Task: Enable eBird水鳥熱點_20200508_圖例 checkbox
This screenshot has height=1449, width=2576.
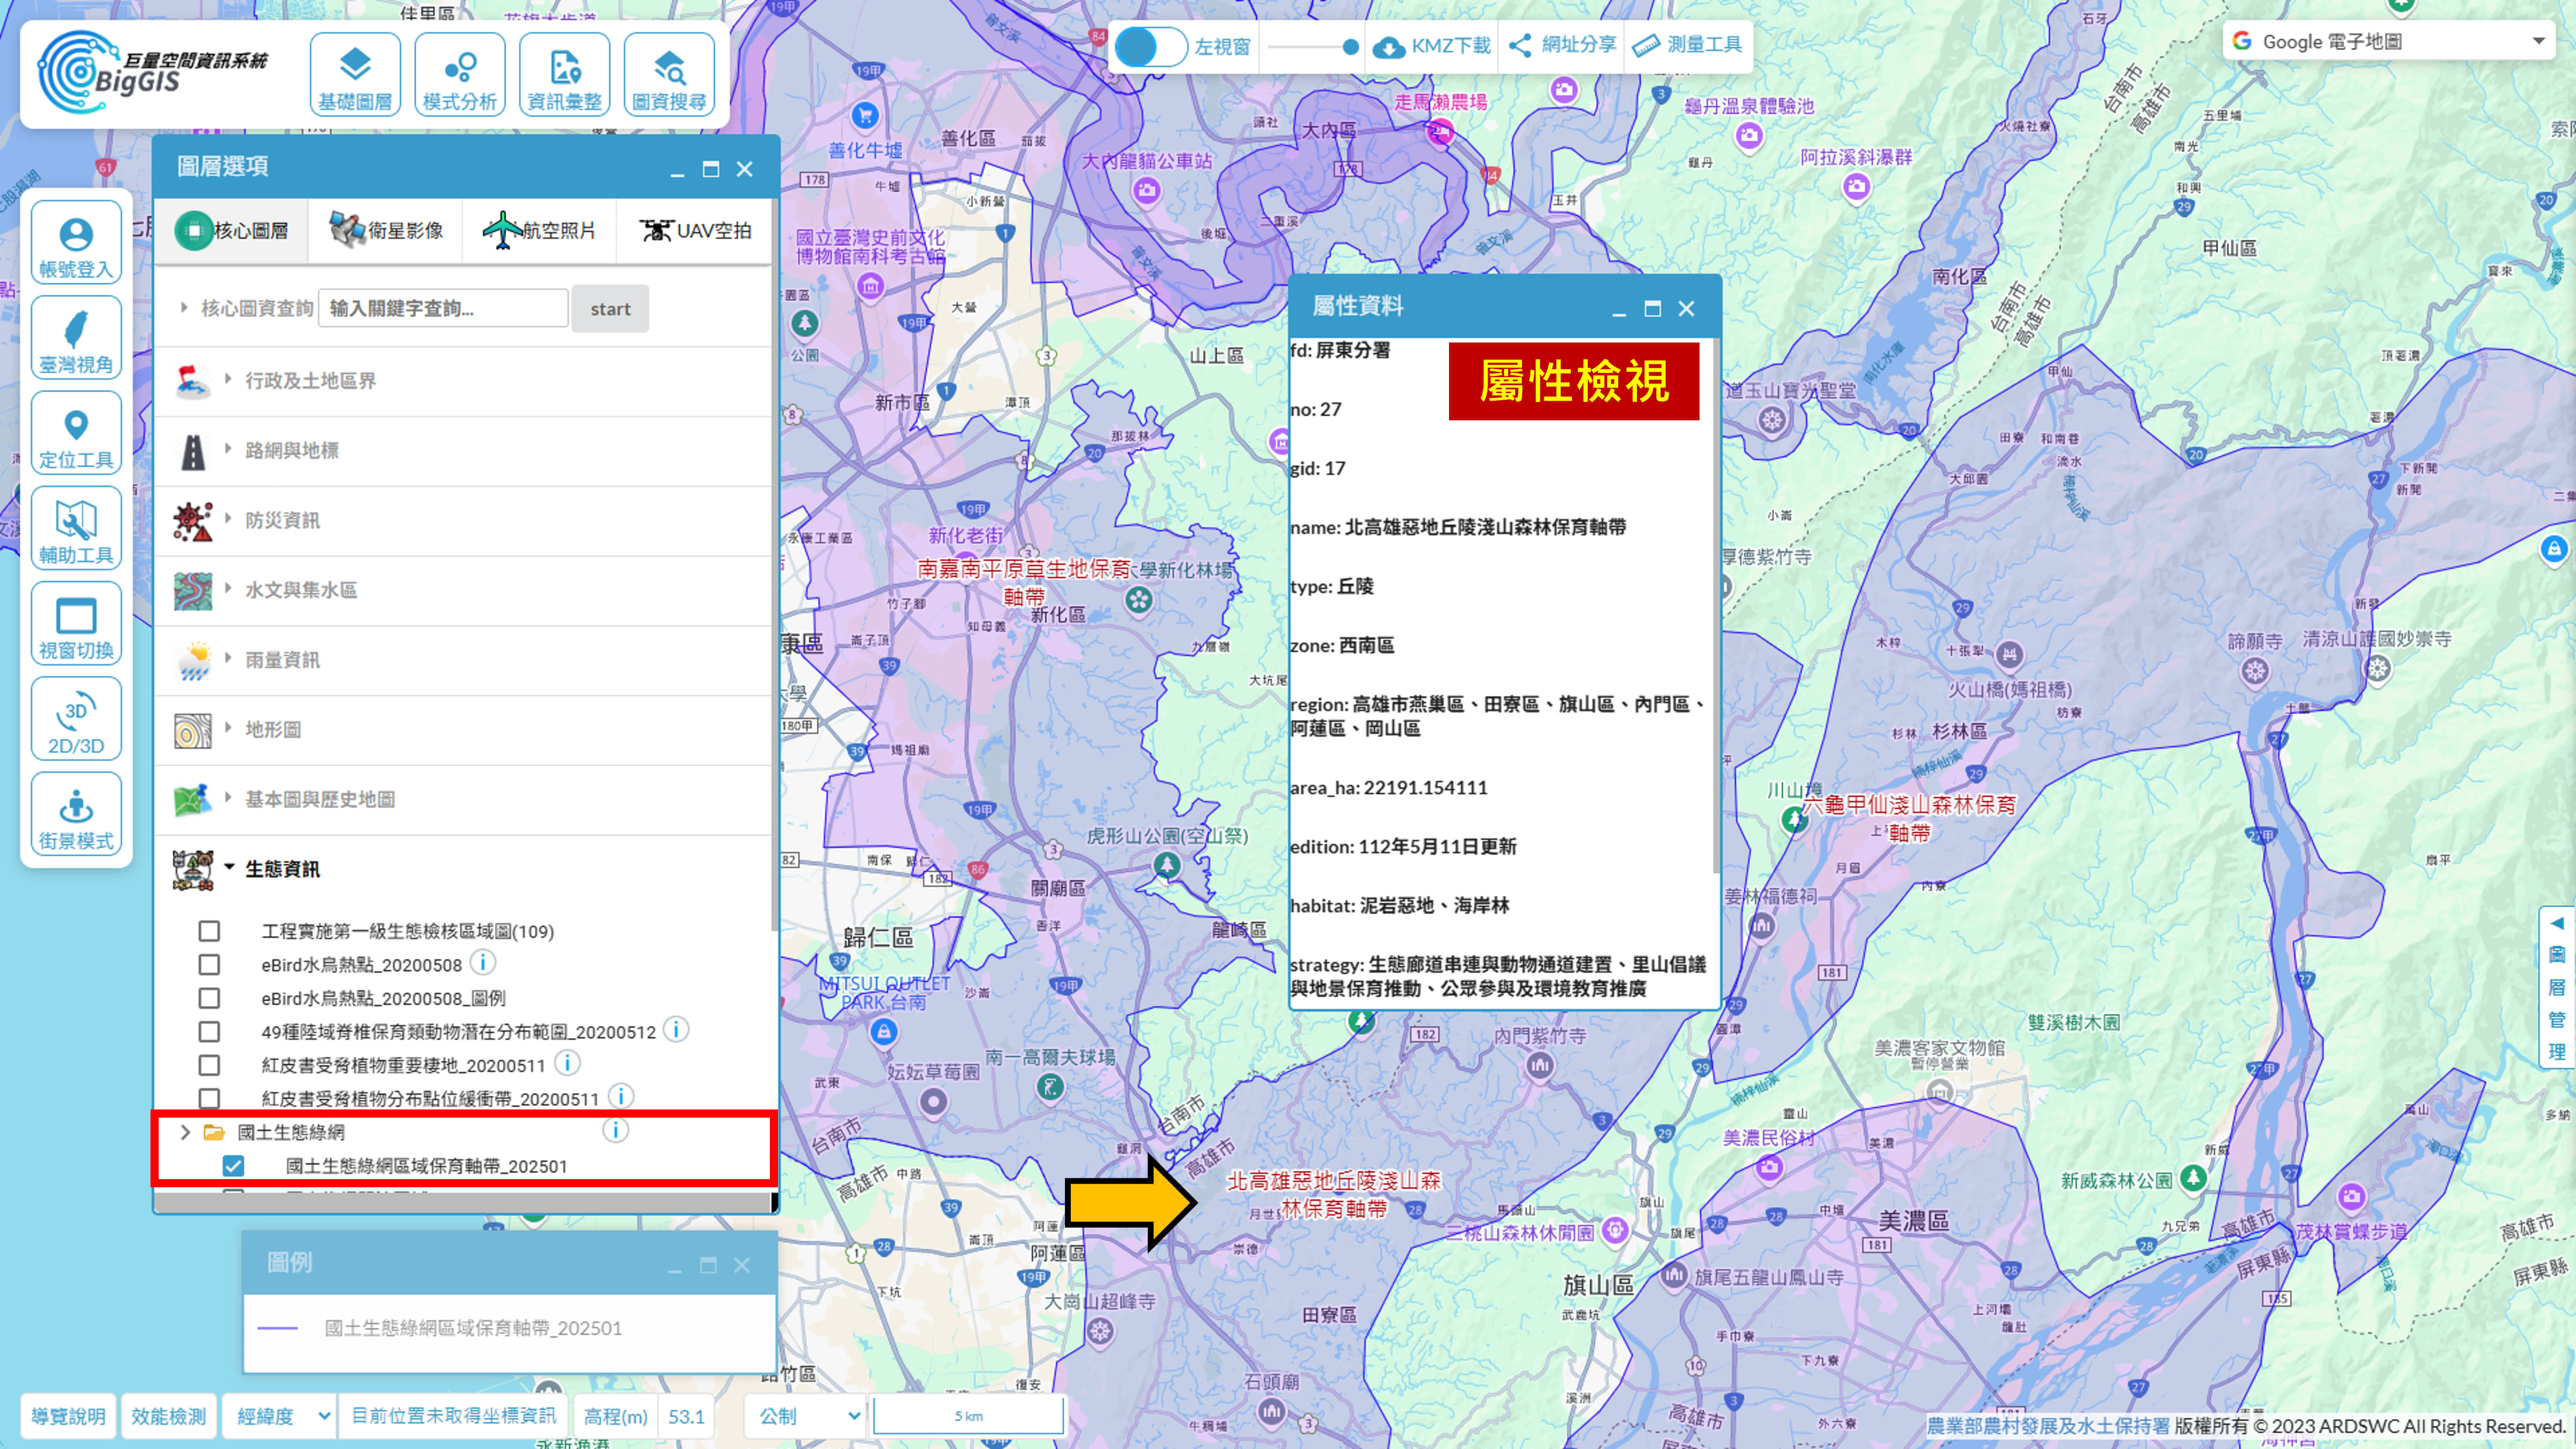Action: (209, 998)
